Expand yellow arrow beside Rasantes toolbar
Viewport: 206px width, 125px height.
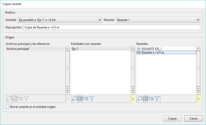(x=198, y=99)
